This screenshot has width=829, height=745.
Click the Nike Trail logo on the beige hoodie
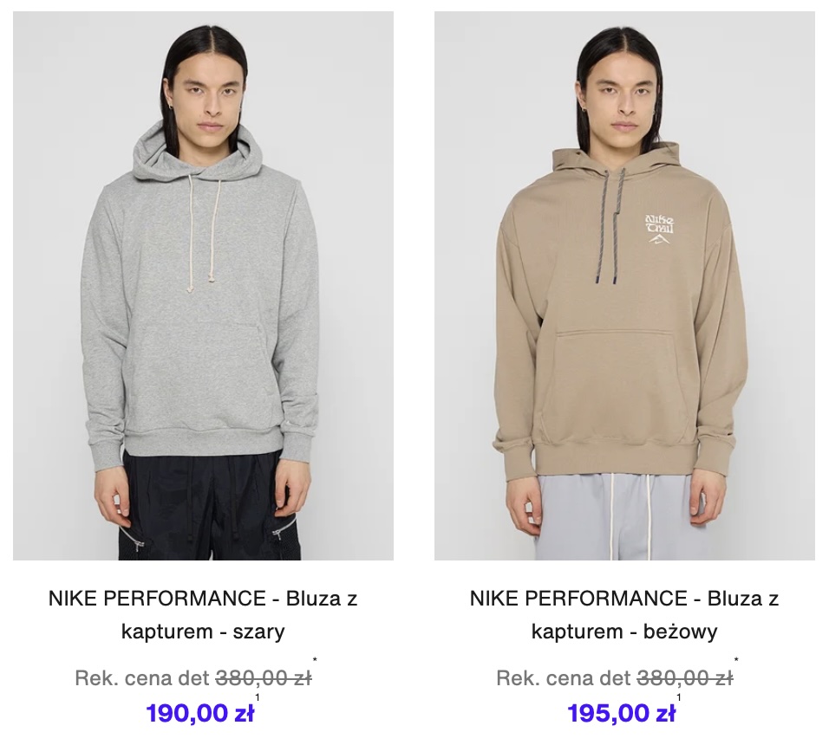click(659, 230)
